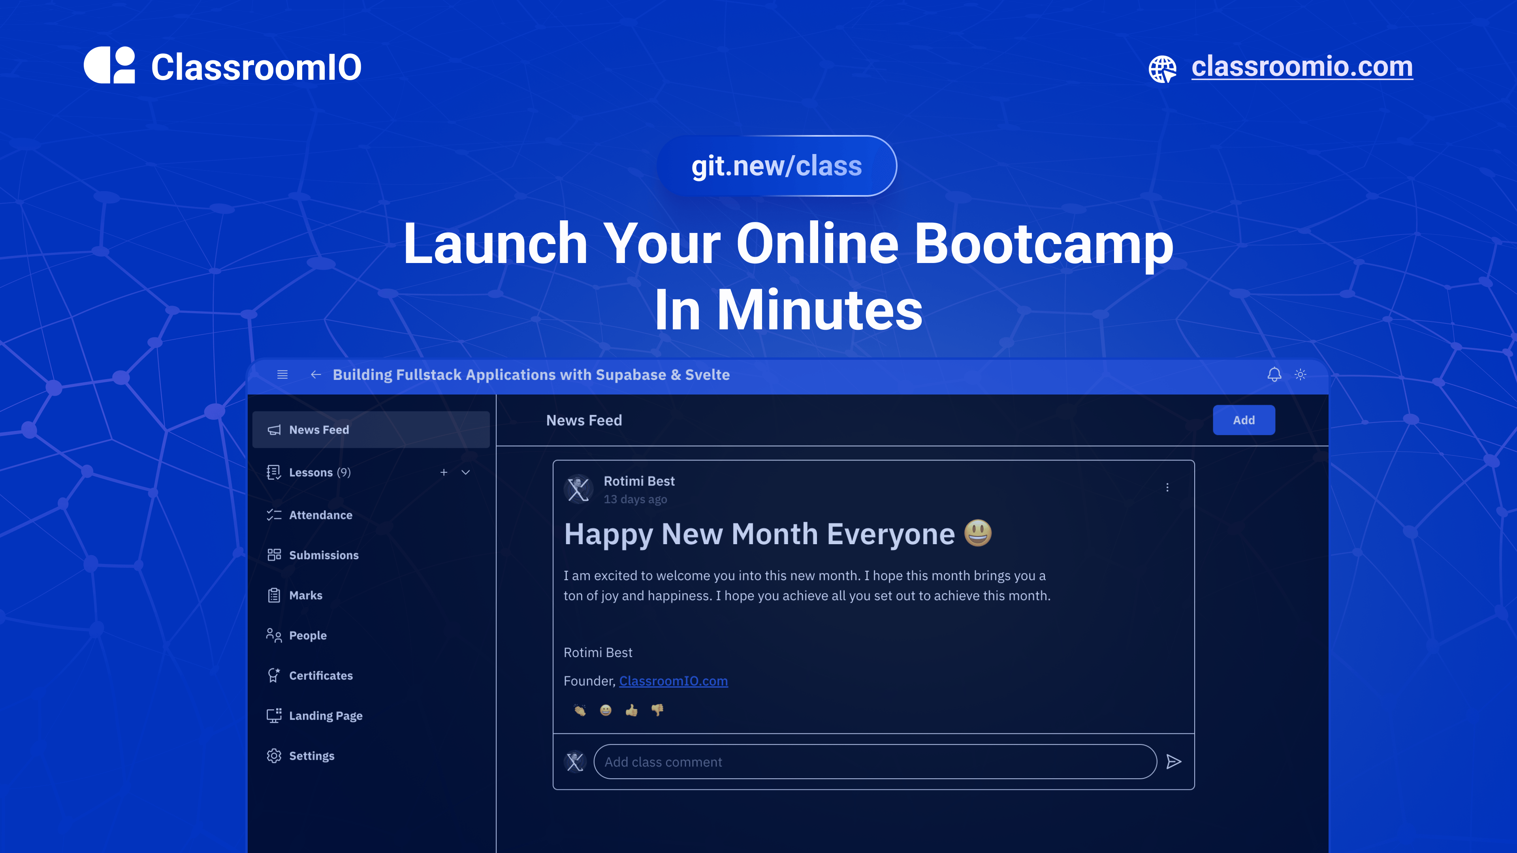Click the Add button in News Feed
This screenshot has height=853, width=1517.
[x=1244, y=420]
